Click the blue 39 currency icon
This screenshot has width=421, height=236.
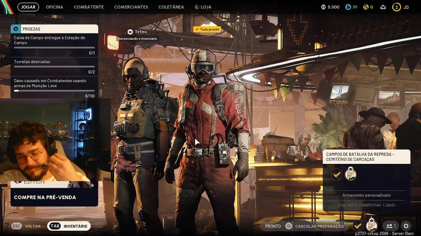tap(348, 7)
